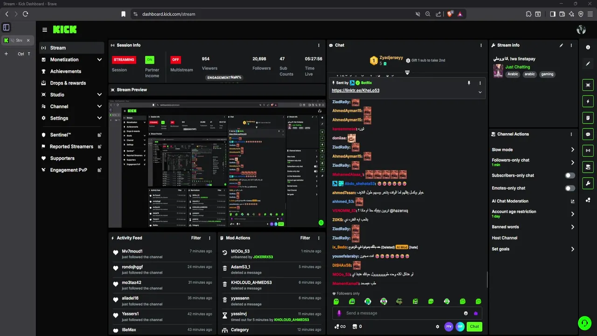The image size is (597, 336).
Task: Click Filter in Mod Actions
Action: click(305, 238)
